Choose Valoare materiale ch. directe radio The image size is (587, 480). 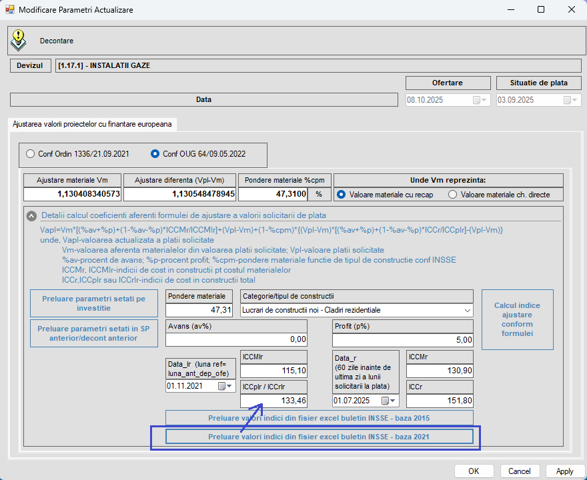[453, 195]
